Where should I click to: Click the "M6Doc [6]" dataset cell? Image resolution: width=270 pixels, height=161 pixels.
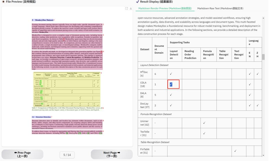pyautogui.click(x=145, y=74)
